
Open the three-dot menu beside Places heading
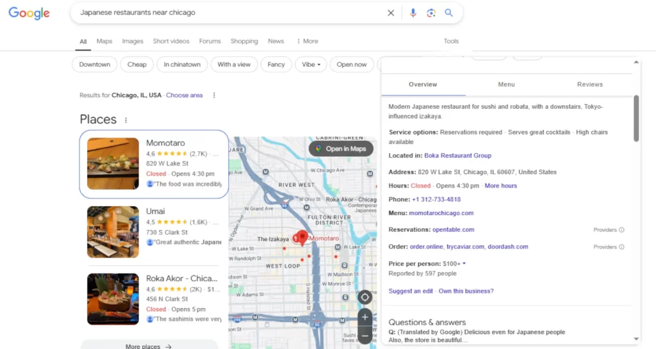tap(126, 120)
